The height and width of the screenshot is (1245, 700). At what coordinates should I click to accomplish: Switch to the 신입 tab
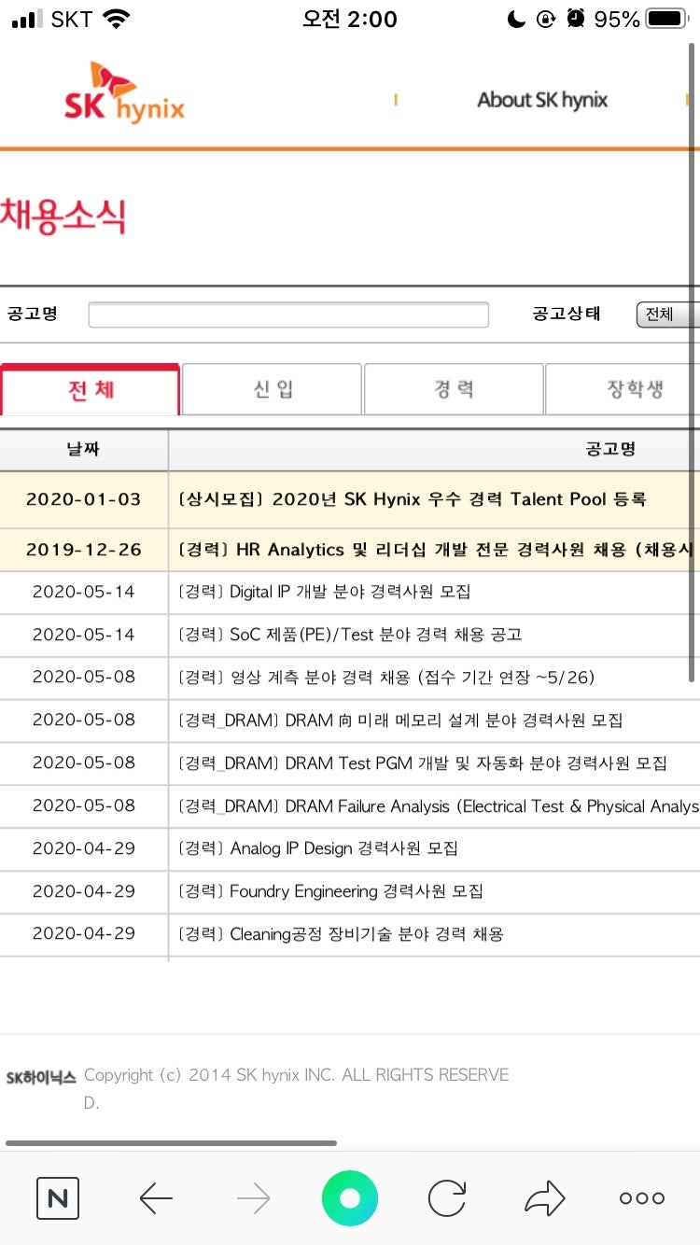[272, 389]
